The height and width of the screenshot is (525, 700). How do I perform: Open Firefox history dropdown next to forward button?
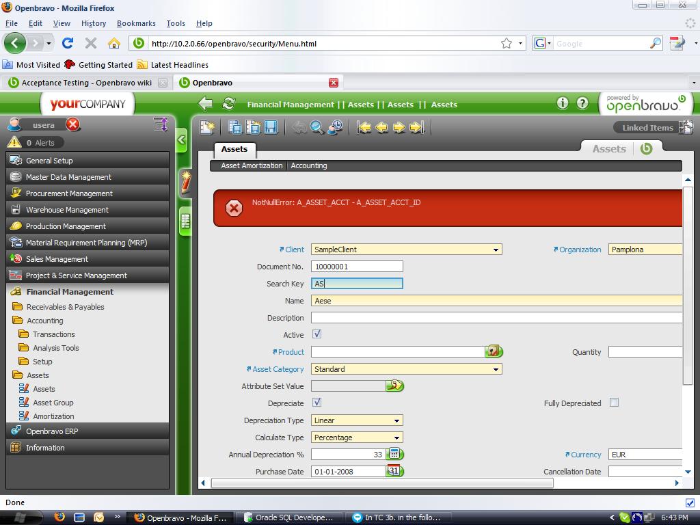point(49,44)
